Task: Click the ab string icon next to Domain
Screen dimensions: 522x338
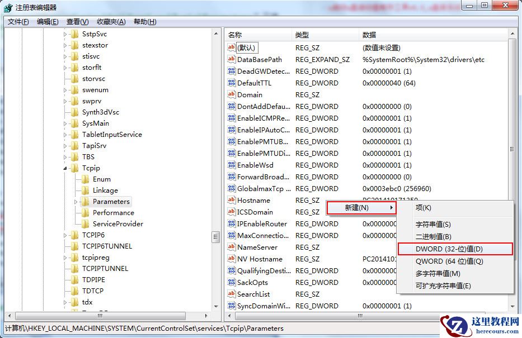Action: click(x=232, y=94)
